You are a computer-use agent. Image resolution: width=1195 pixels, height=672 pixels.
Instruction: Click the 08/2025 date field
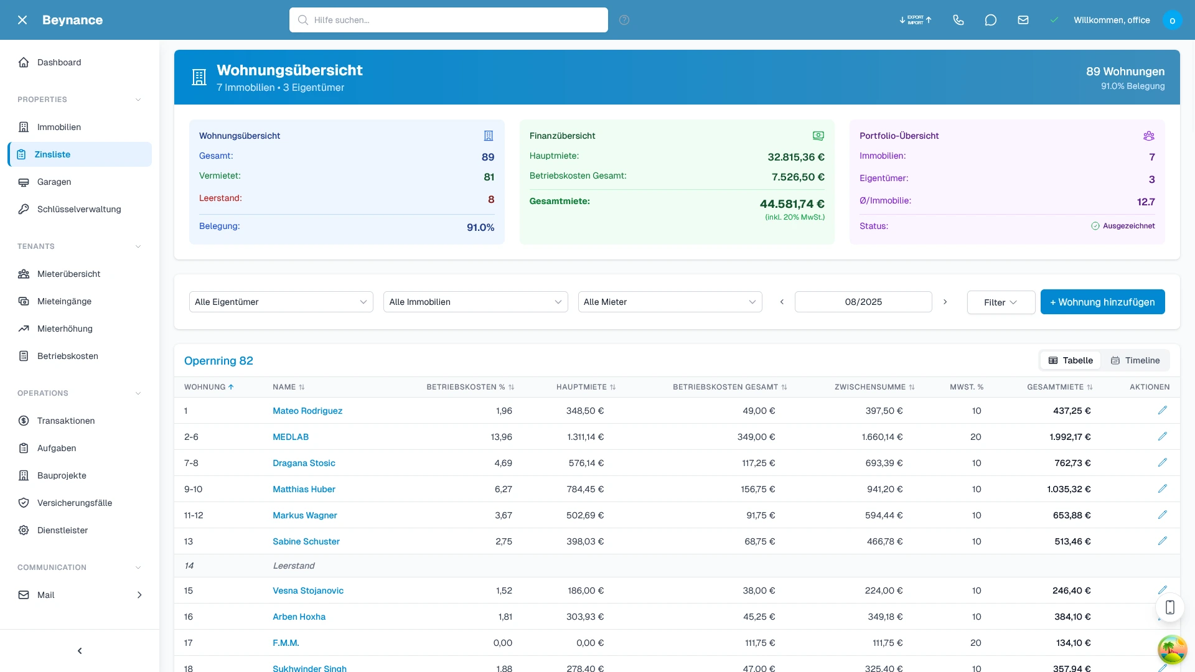[x=863, y=302]
